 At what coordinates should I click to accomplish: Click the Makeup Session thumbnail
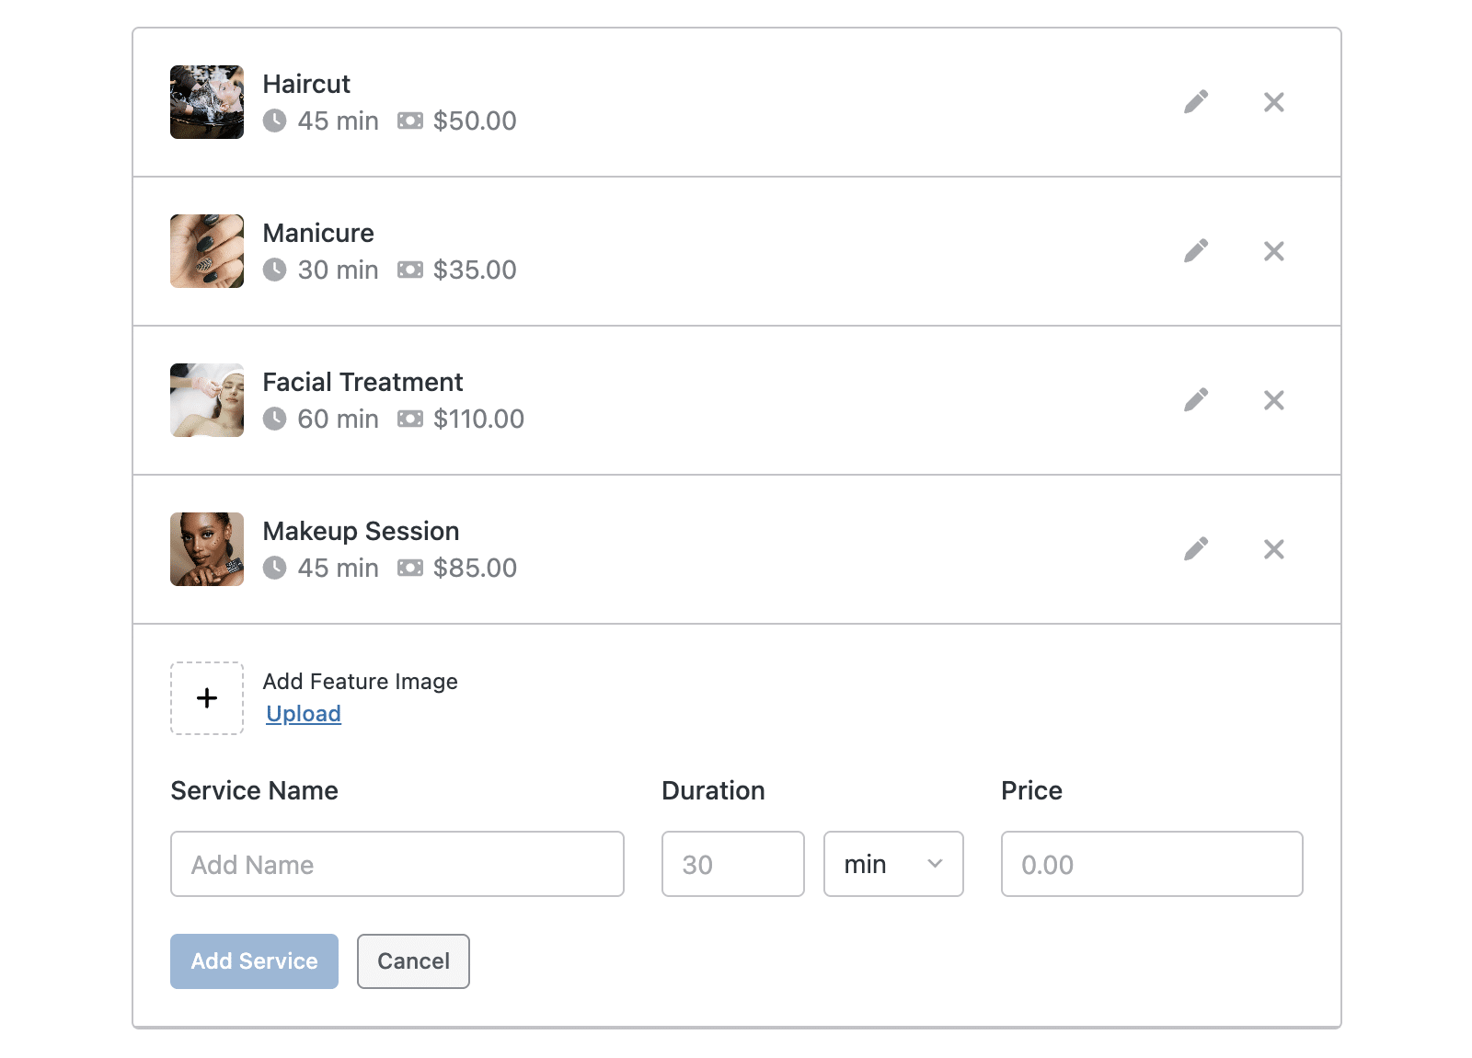tap(207, 549)
